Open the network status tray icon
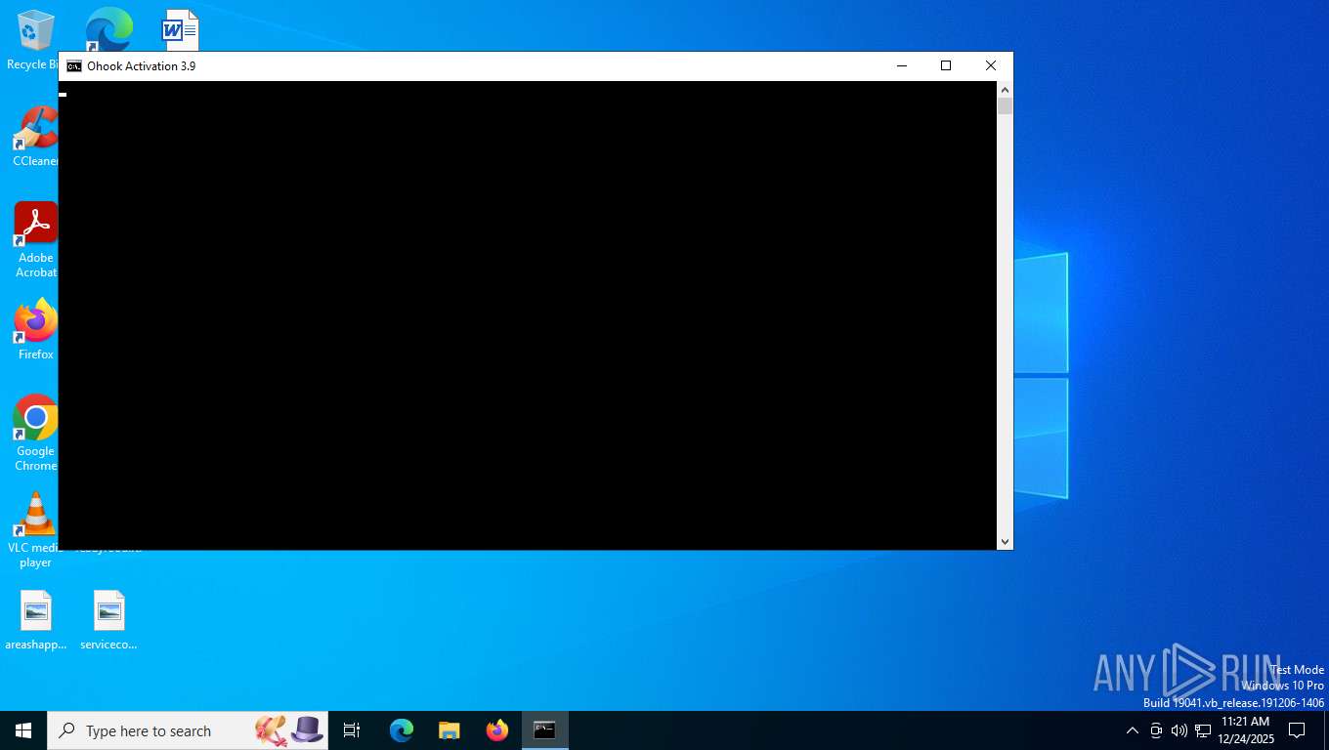This screenshot has width=1329, height=750. click(1203, 730)
